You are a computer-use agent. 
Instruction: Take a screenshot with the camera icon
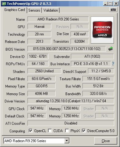pyautogui.click(x=113, y=10)
